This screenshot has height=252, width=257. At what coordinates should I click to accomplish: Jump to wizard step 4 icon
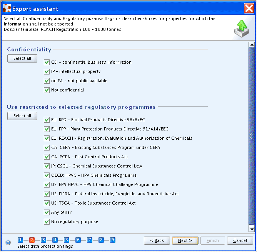[55, 240]
